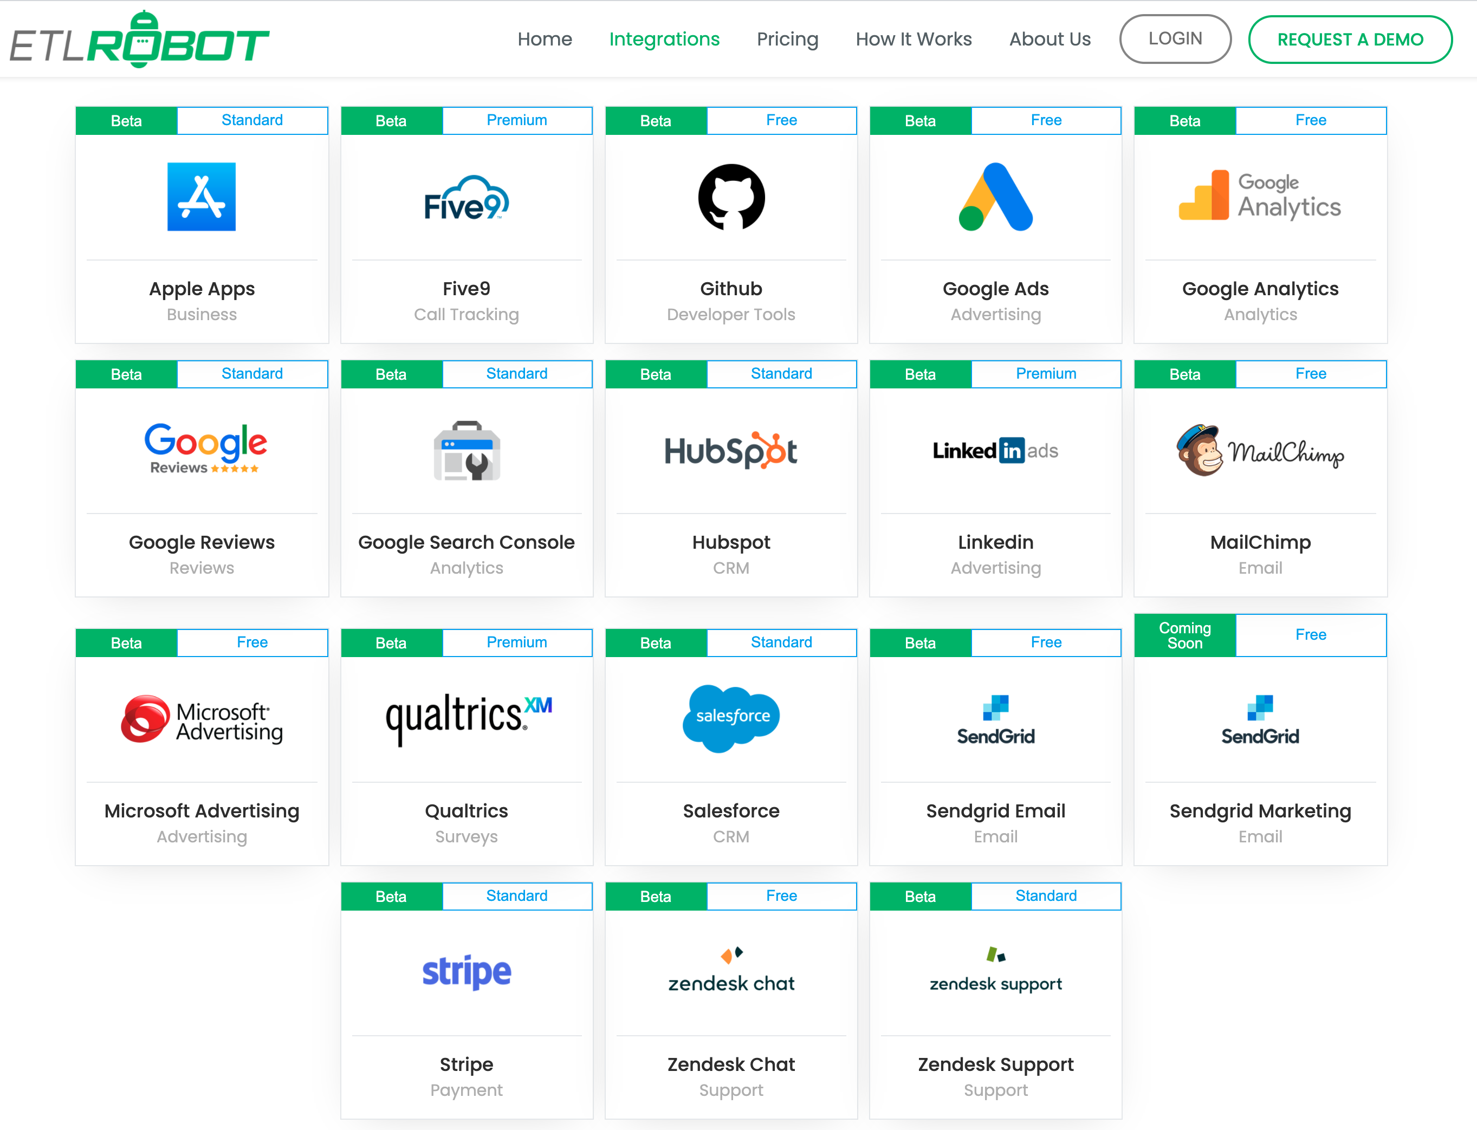Open the Google Search Console icon
The height and width of the screenshot is (1130, 1477).
[466, 451]
